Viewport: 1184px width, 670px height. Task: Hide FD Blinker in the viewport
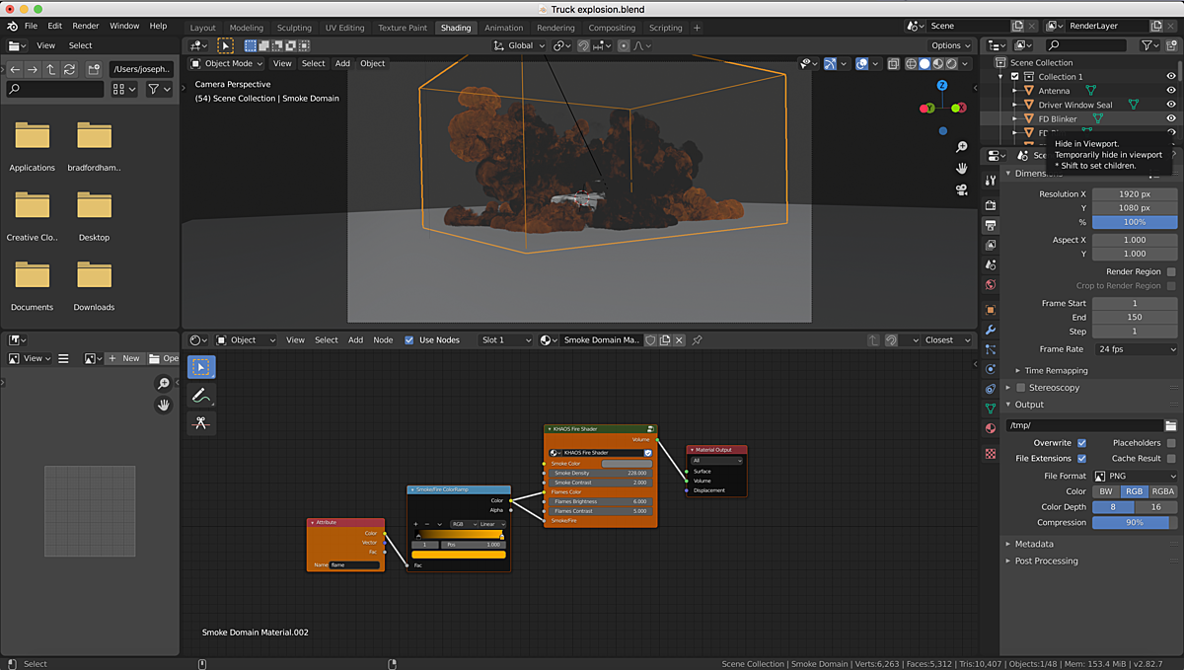[1172, 117]
